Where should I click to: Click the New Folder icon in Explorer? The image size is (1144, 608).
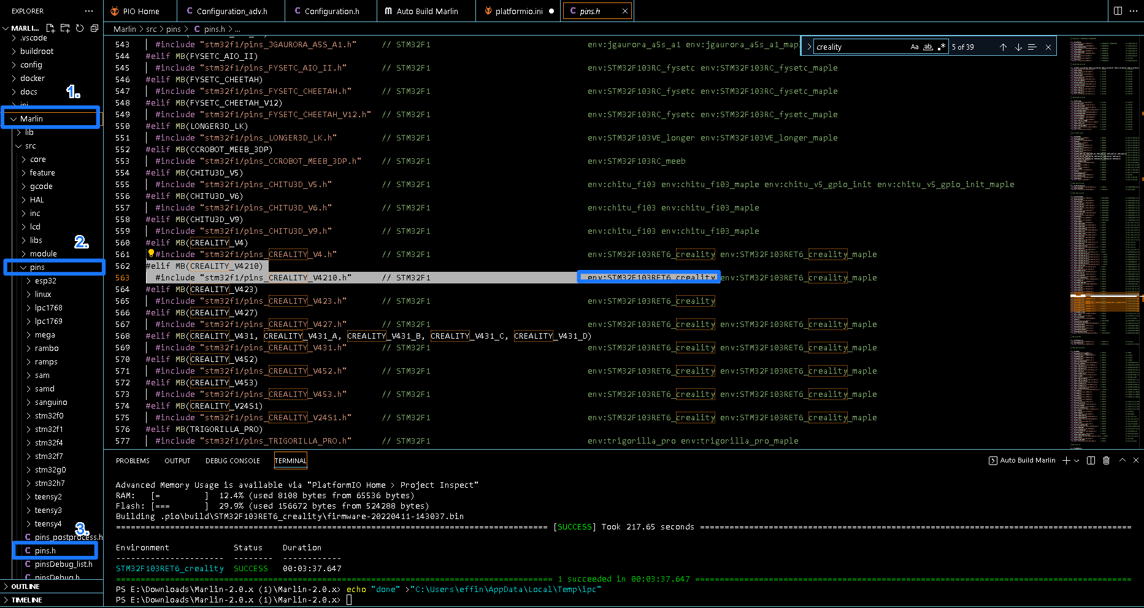click(65, 28)
